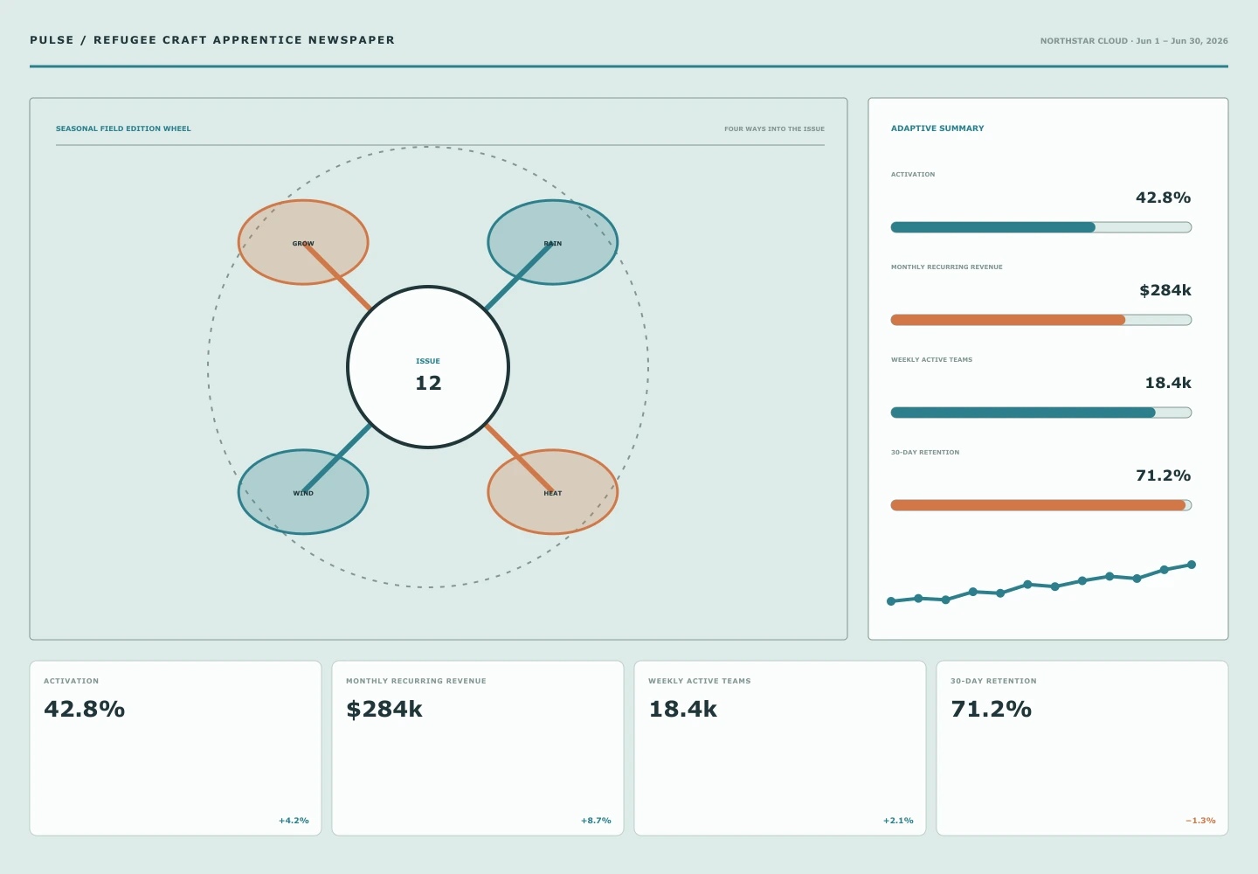Screen dimensions: 1258x874
Task: Click the last point of trend line
Action: [x=1192, y=565]
